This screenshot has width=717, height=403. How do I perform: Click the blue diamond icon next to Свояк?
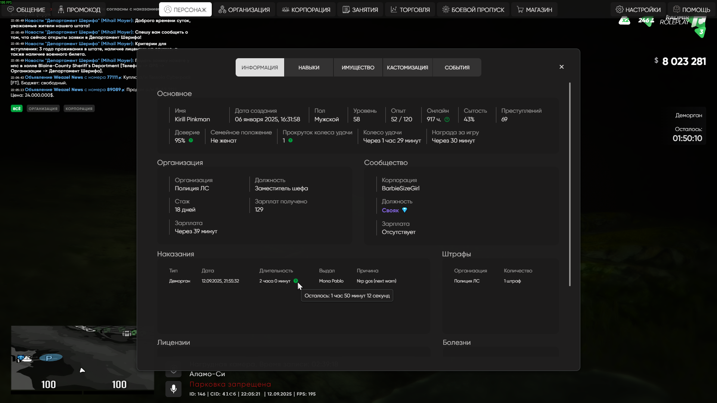point(404,210)
